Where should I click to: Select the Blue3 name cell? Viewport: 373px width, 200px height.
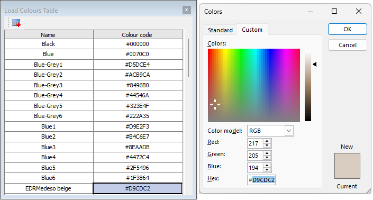(x=49, y=147)
